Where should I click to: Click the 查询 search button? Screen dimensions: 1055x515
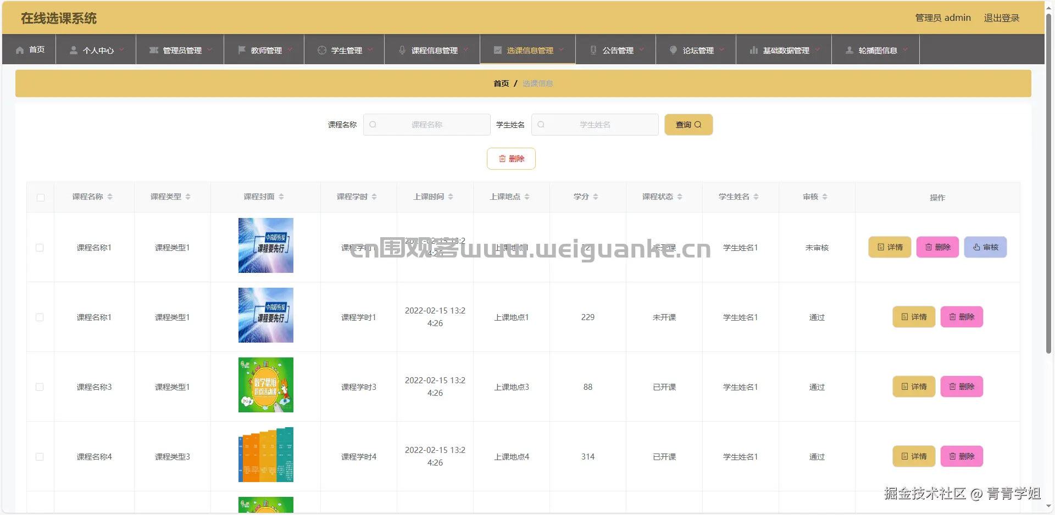tap(688, 125)
